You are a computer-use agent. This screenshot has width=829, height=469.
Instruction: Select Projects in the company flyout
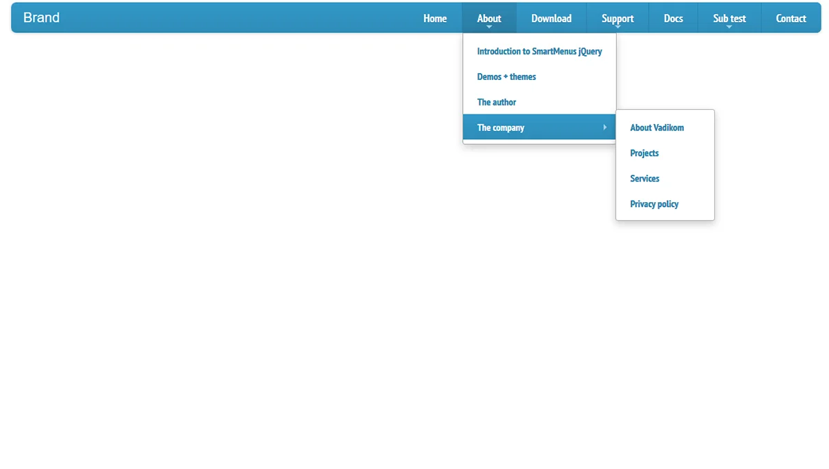pyautogui.click(x=644, y=154)
